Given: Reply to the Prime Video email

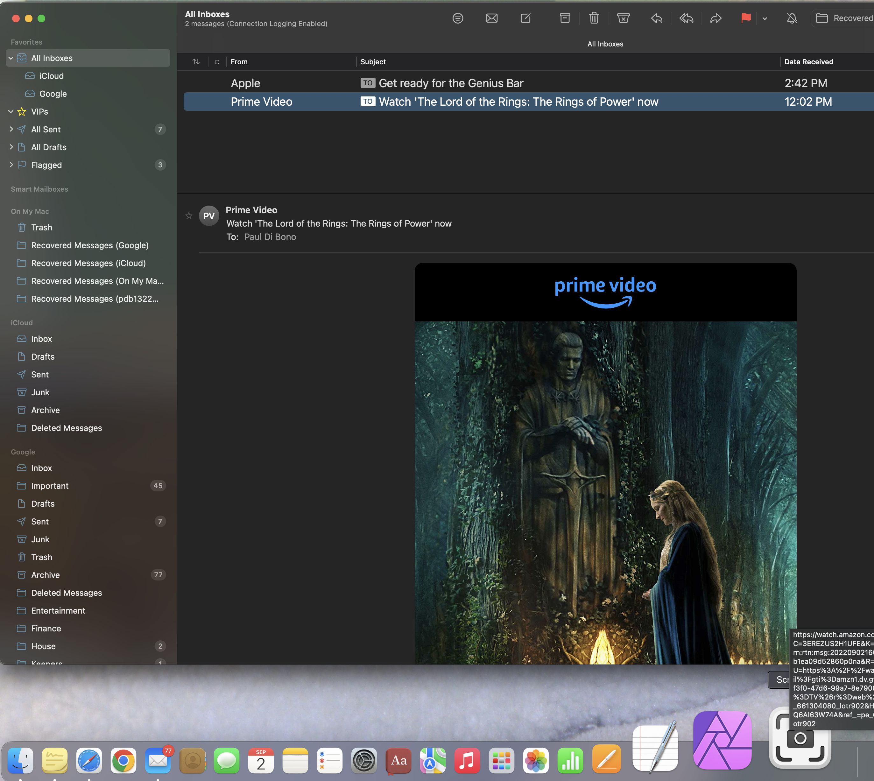Looking at the screenshot, I should (x=657, y=18).
